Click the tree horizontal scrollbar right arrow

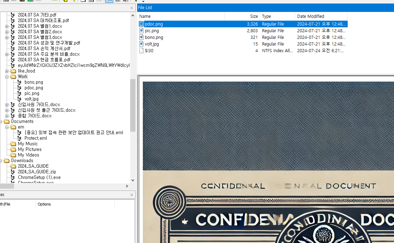click(127, 186)
